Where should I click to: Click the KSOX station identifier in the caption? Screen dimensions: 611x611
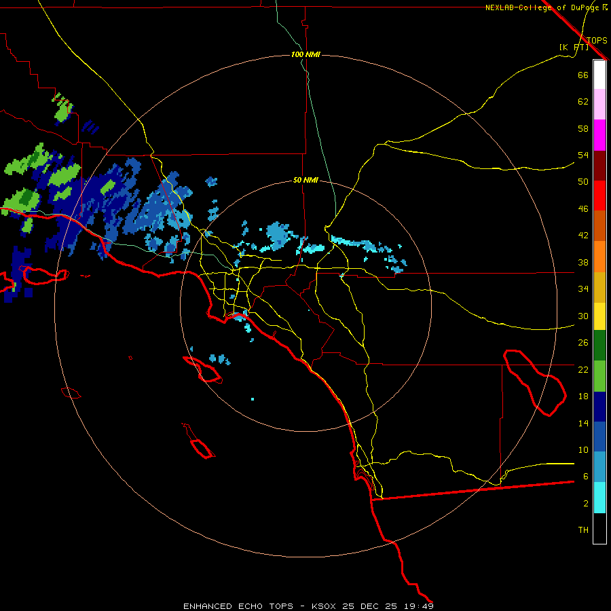pos(323,606)
